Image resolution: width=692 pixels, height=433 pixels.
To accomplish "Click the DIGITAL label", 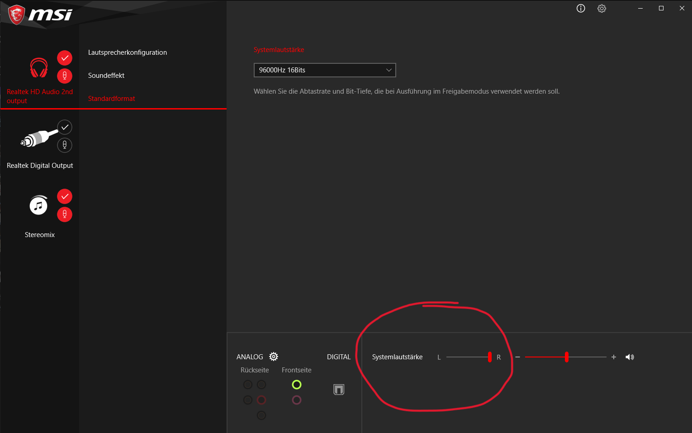I will [x=339, y=357].
